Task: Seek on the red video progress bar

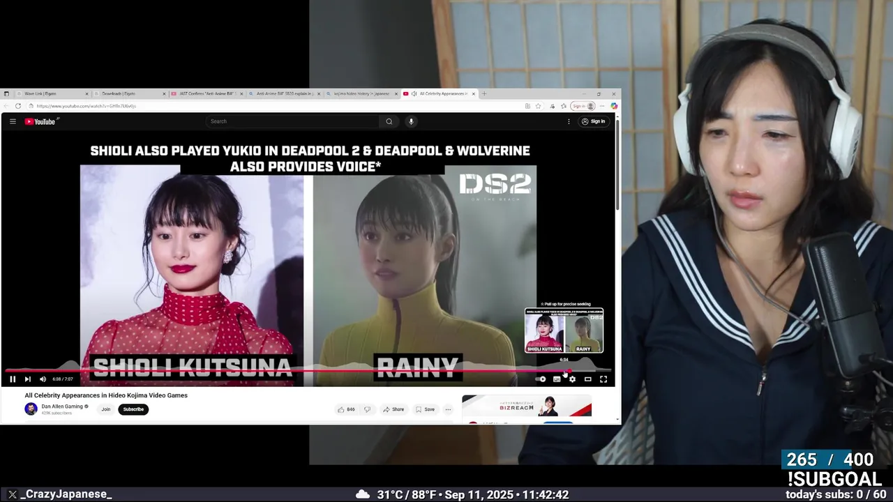Action: (308, 371)
